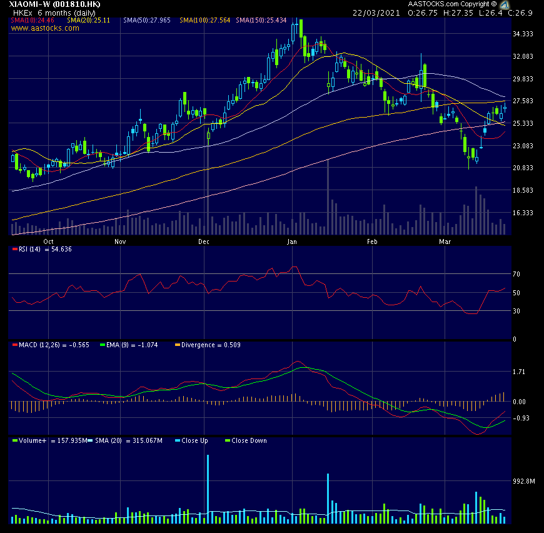Click the tallest volume spike in early December
The image size is (544, 533).
(x=208, y=489)
